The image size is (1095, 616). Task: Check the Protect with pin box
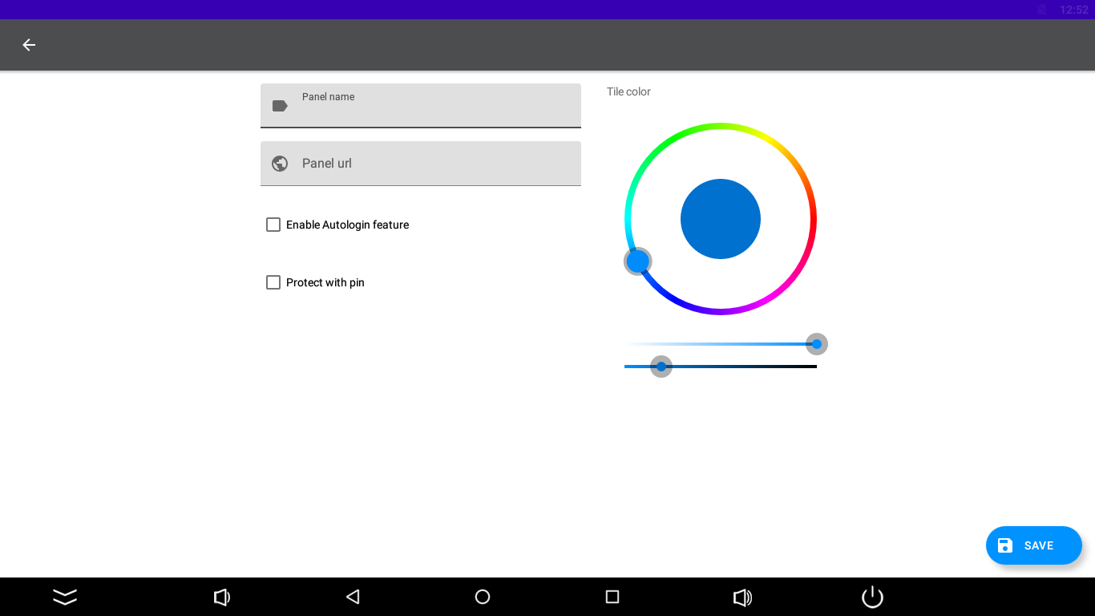pos(273,282)
